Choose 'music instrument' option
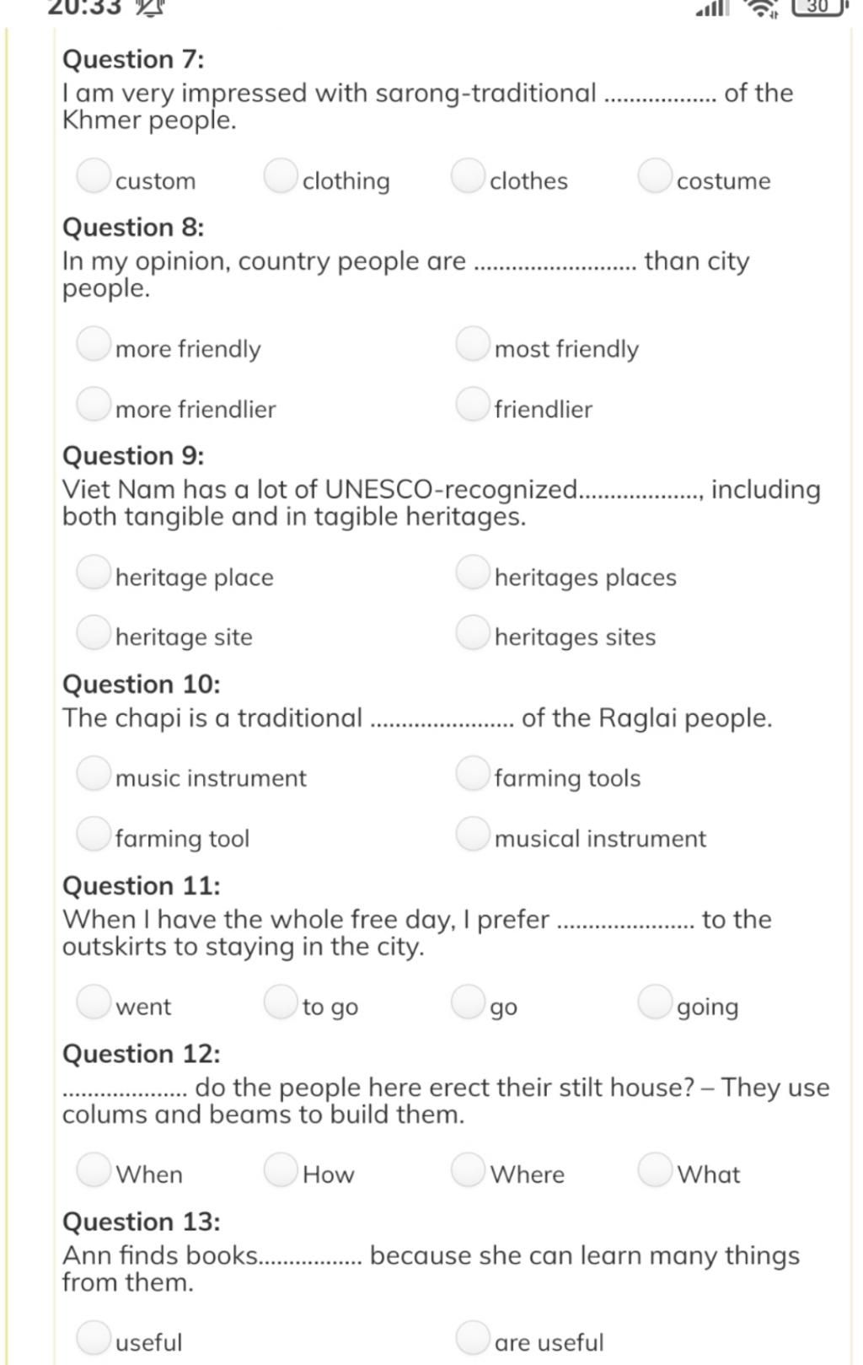This screenshot has width=863, height=1365. pyautogui.click(x=94, y=773)
